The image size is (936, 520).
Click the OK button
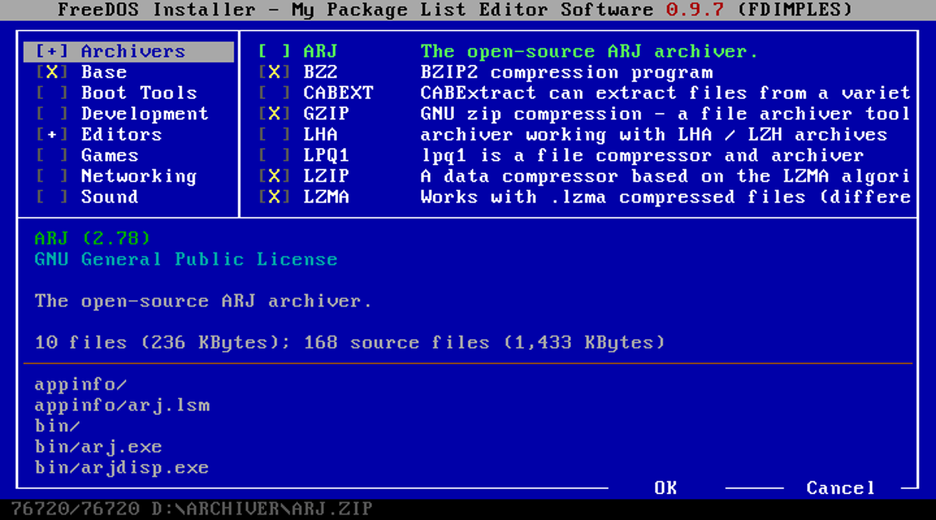(665, 488)
